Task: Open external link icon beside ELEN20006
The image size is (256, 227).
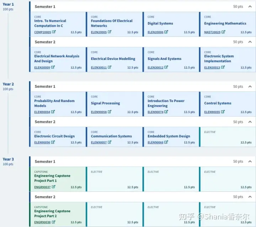Action: coord(166,32)
